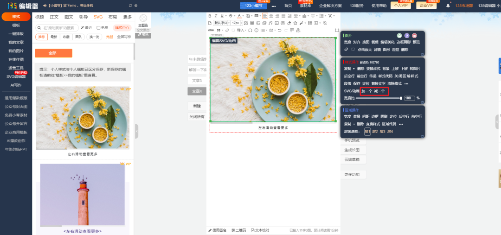The height and width of the screenshot is (235, 501).
Task: Expand 复制 dropdown in 样式操作 panel
Action: tap(354, 69)
